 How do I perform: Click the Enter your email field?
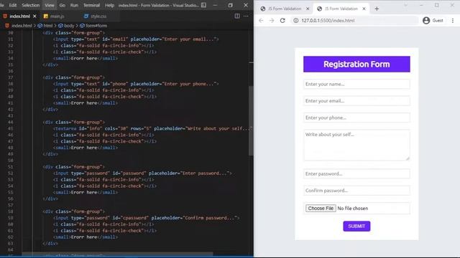point(356,101)
